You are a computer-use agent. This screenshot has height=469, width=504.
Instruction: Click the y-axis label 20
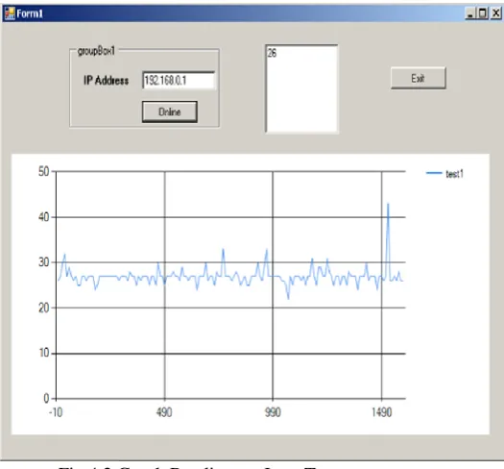pyautogui.click(x=44, y=309)
